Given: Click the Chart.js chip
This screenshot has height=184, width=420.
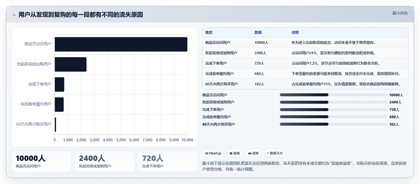Looking at the screenshot, I should coord(213,153).
